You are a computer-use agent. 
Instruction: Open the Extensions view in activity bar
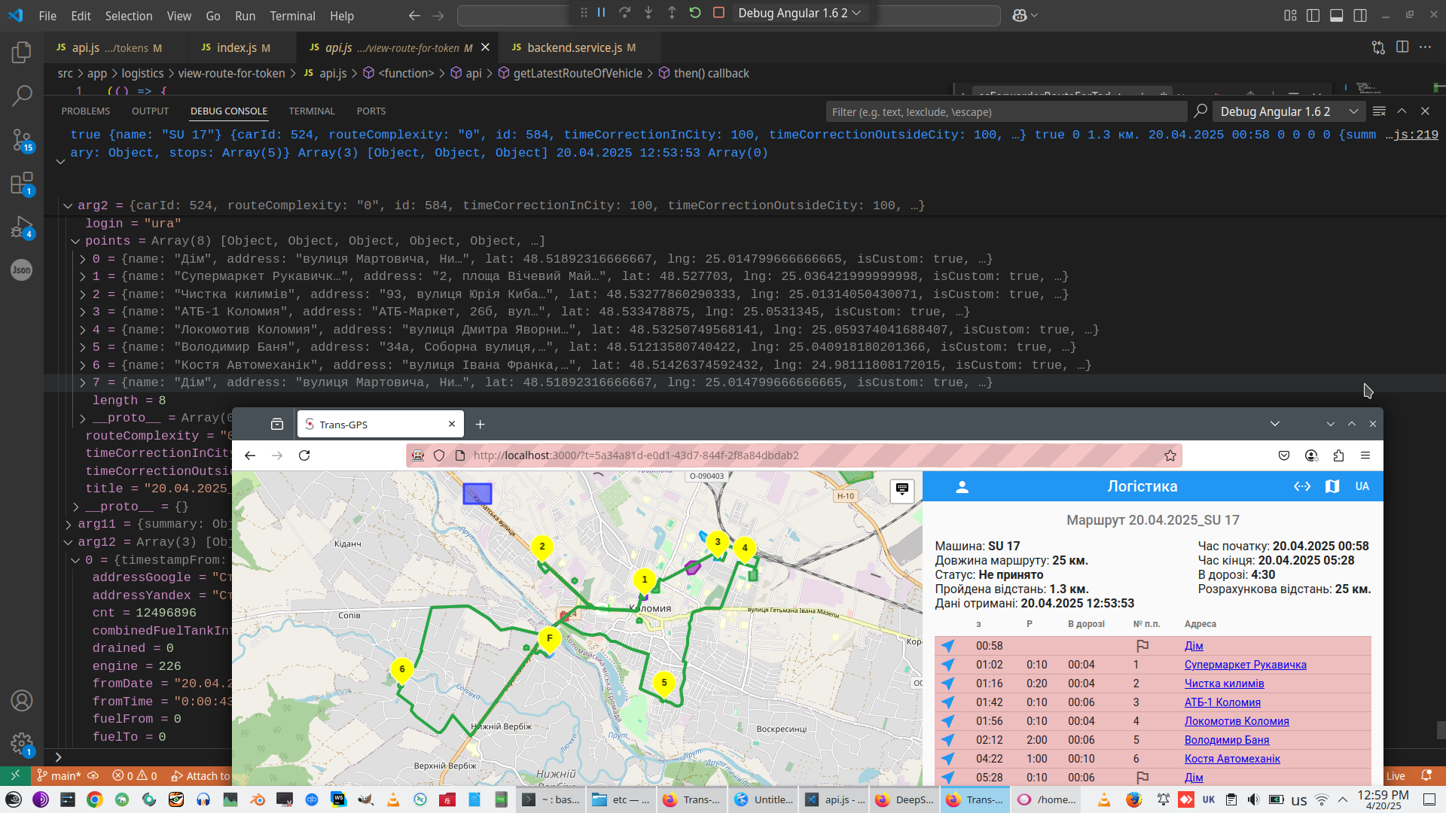click(21, 183)
